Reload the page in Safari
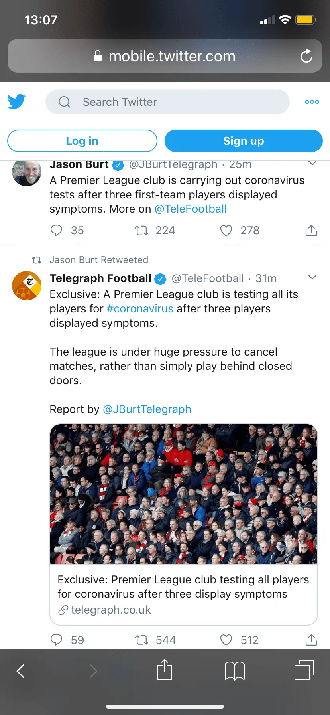 click(306, 56)
